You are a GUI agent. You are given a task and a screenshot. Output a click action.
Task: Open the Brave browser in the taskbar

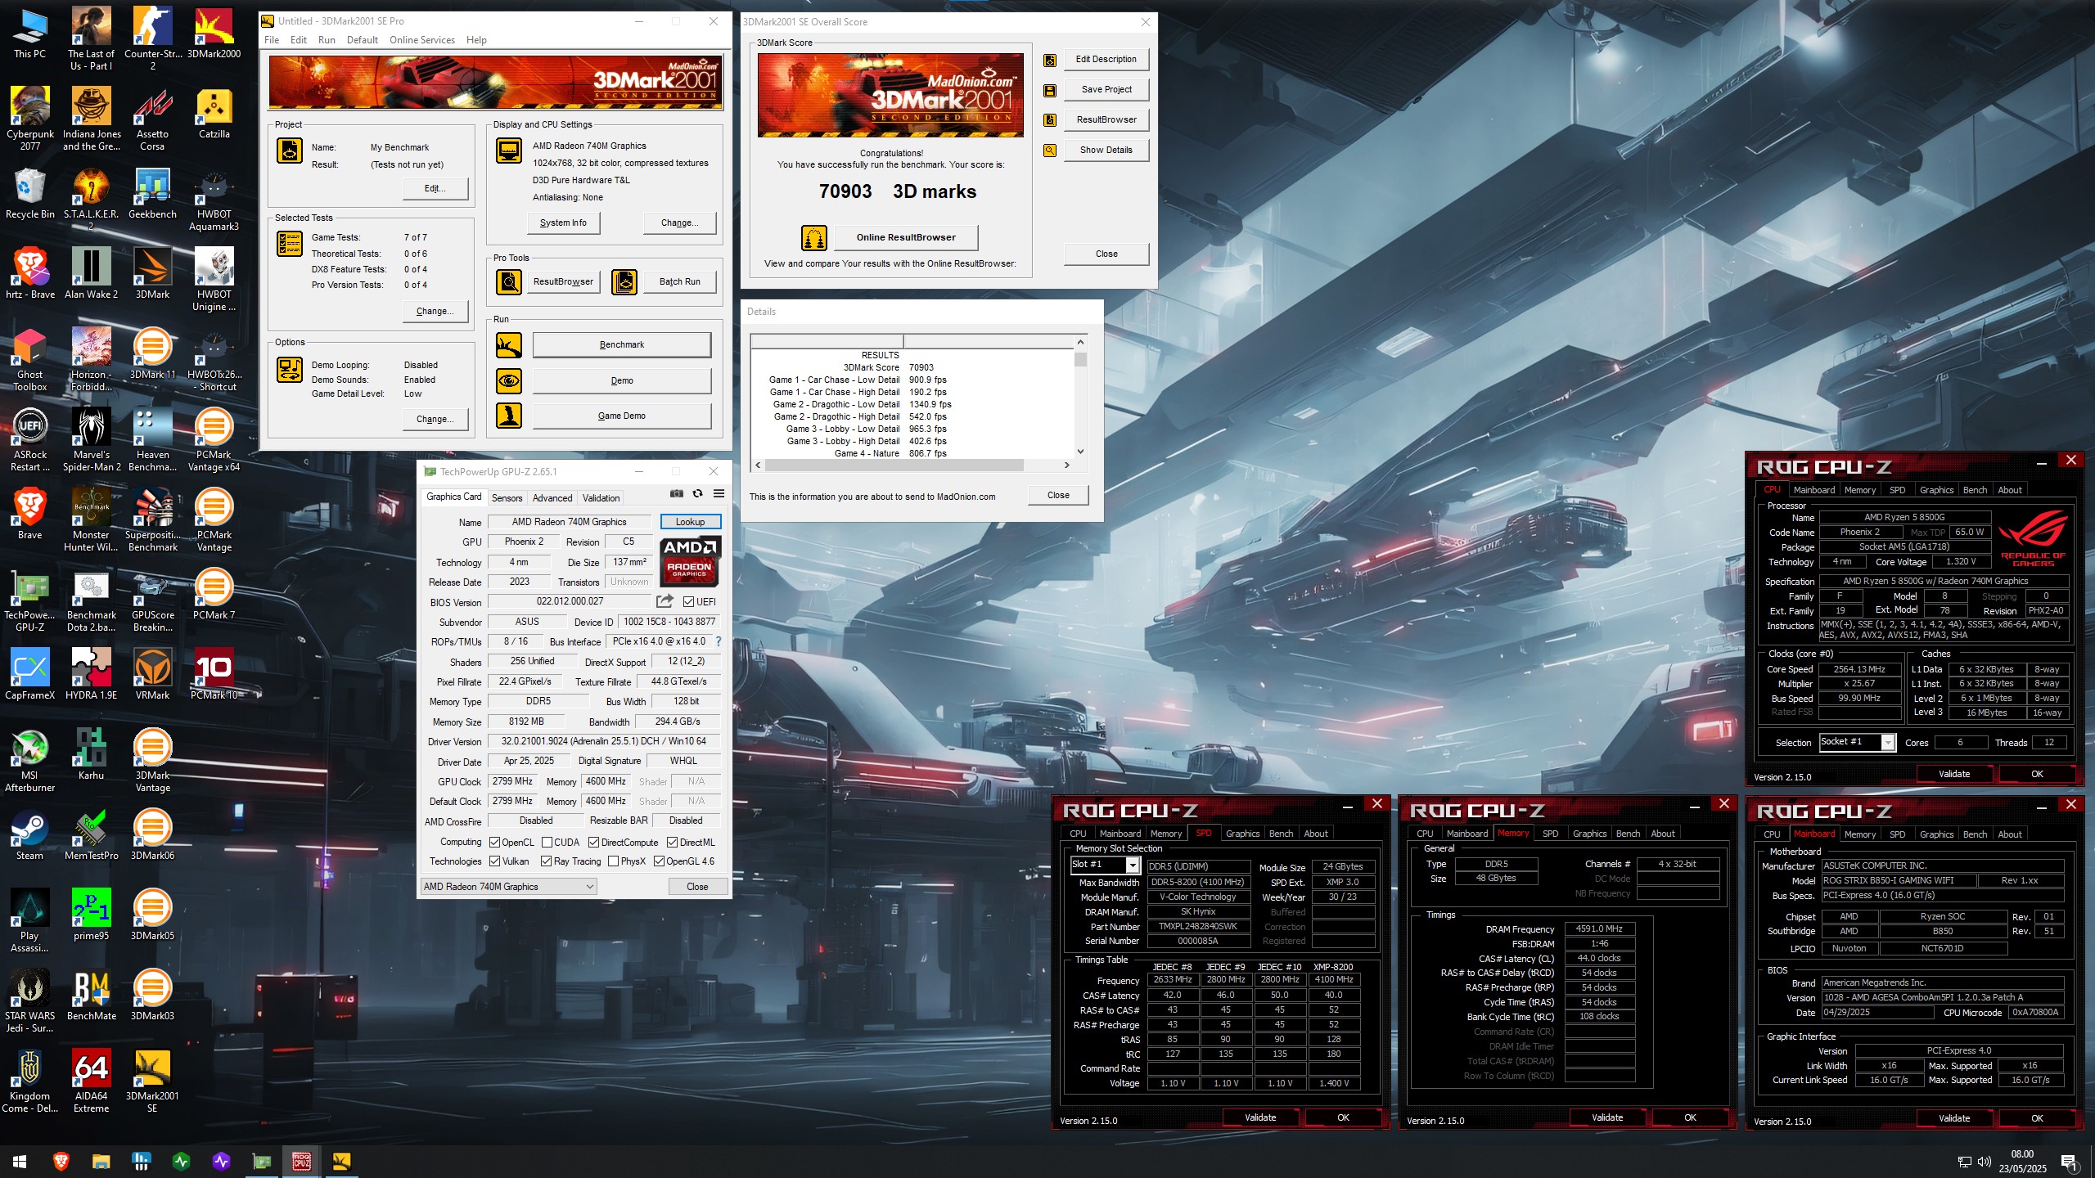(x=61, y=1161)
